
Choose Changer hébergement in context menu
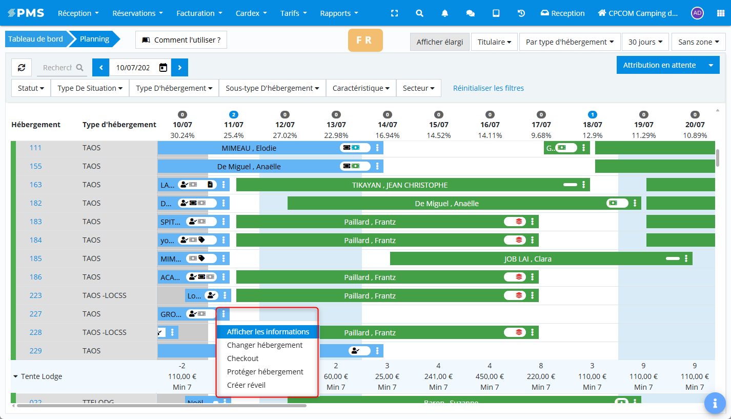265,345
